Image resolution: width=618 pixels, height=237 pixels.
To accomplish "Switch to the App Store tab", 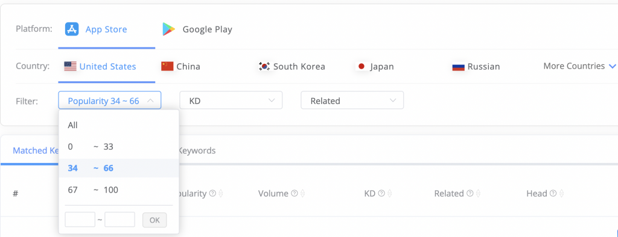I will [x=106, y=29].
